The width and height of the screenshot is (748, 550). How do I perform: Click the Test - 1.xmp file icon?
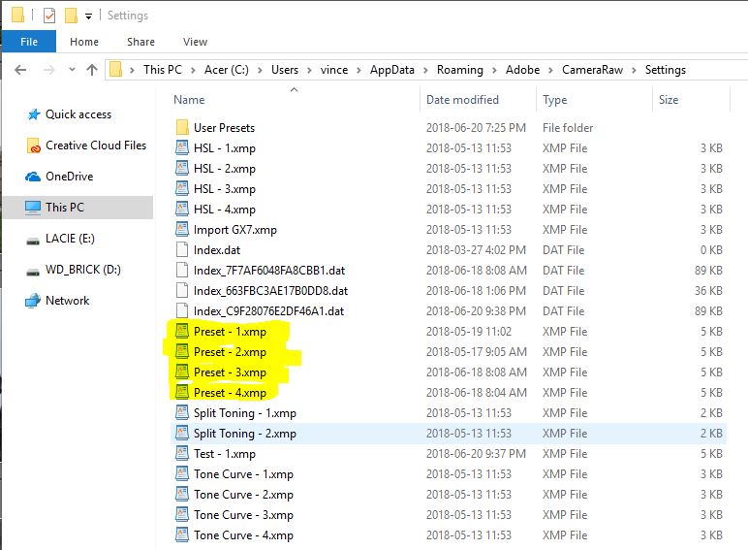pyautogui.click(x=182, y=453)
